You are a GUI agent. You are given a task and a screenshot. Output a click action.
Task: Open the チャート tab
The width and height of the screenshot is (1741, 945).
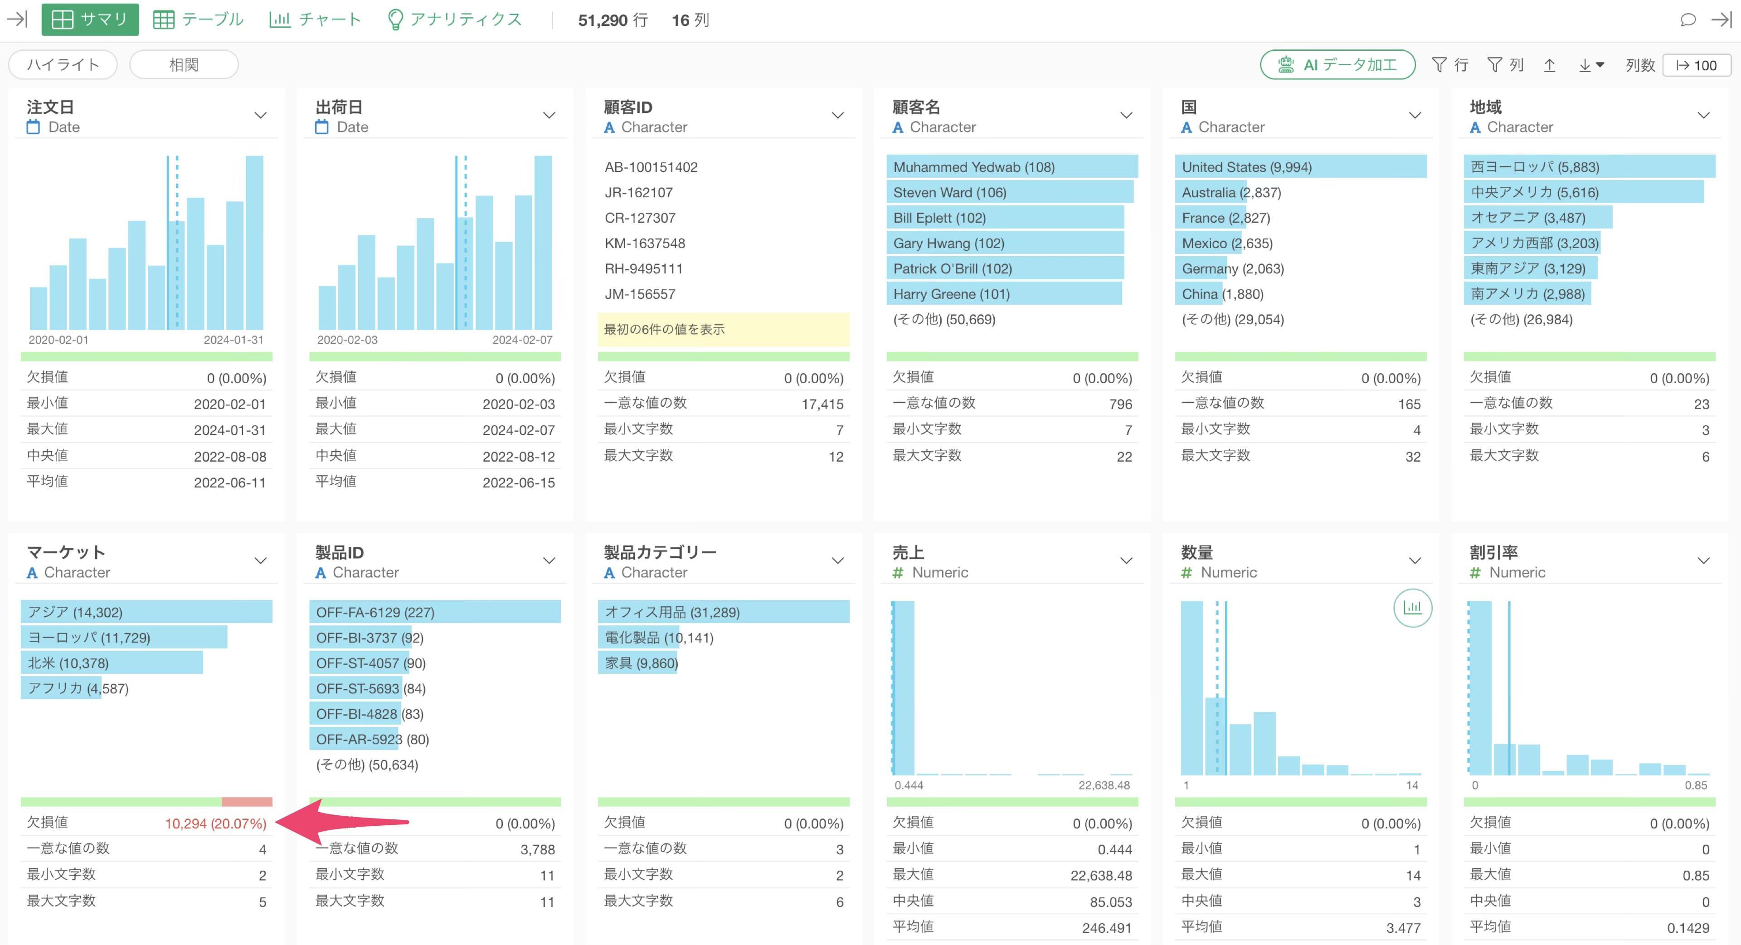315,19
